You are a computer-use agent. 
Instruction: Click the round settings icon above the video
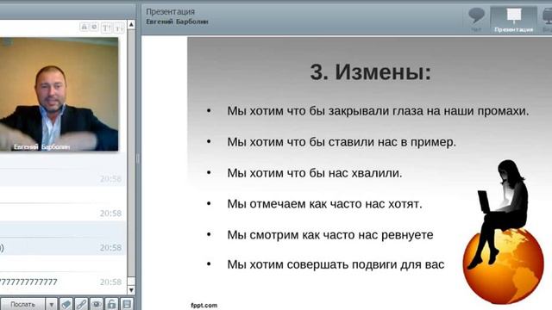point(94,27)
